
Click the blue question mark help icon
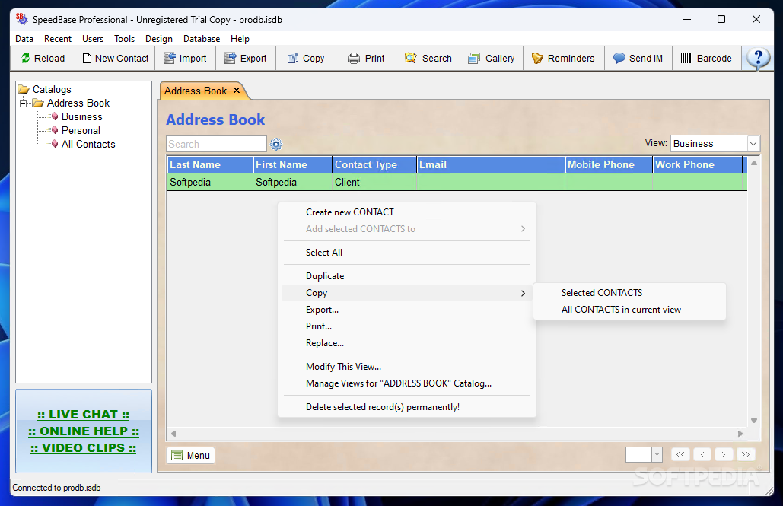(758, 59)
